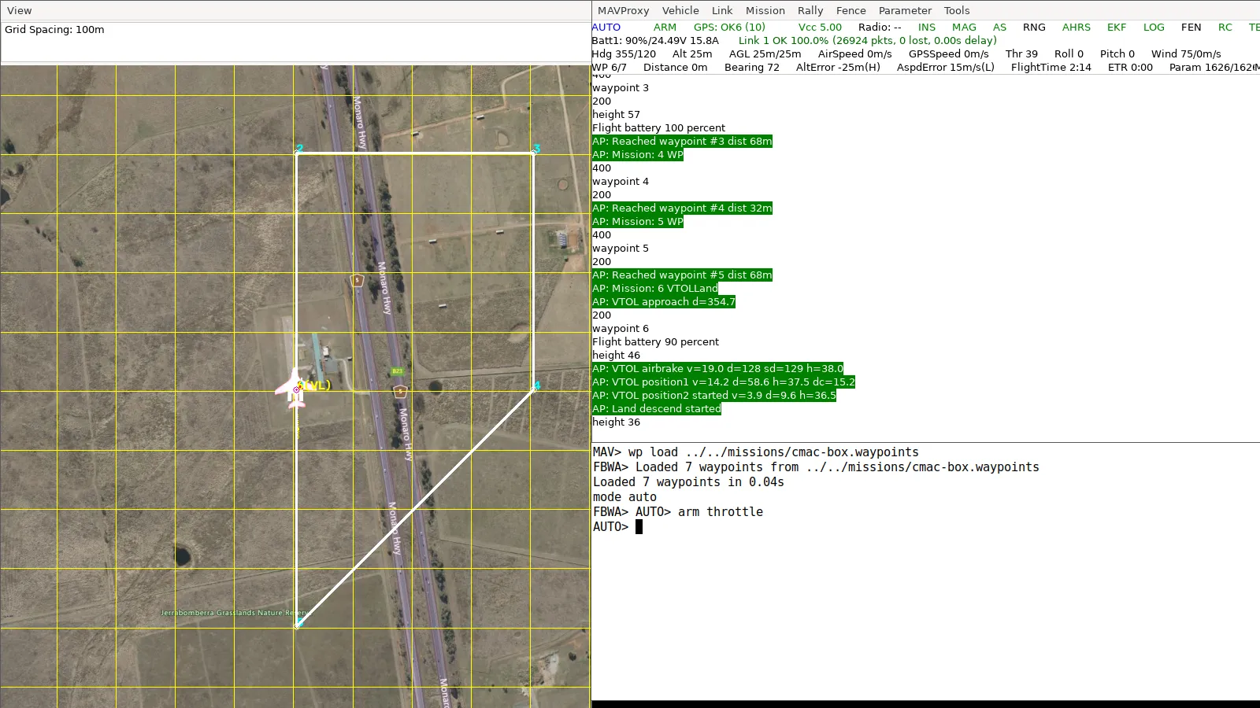Click the aircraft icon on the map
Viewport: 1260px width, 708px height.
click(295, 389)
